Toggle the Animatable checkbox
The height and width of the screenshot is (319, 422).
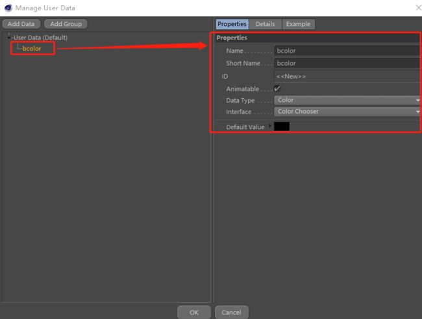point(277,88)
